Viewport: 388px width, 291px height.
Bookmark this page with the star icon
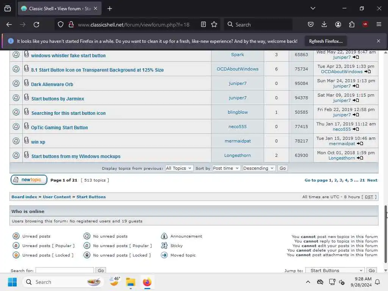(214, 25)
